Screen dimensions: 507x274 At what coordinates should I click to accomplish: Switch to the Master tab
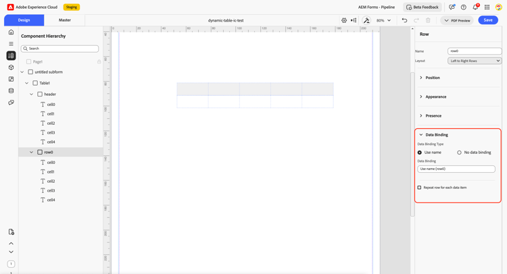click(x=65, y=20)
